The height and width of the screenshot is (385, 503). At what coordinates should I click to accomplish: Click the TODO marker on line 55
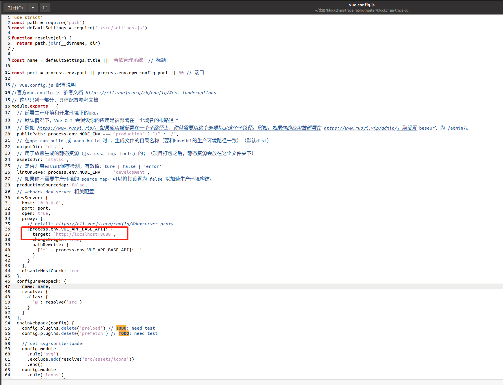(x=121, y=328)
